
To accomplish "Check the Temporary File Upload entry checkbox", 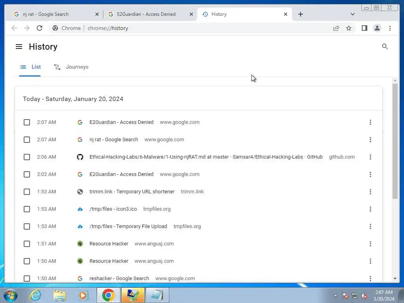I will 27,226.
